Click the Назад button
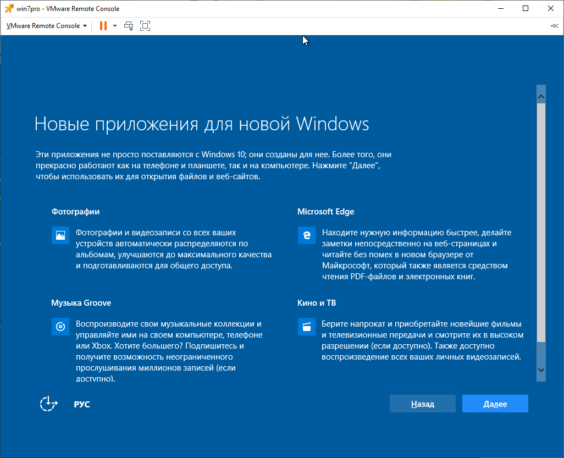 point(423,404)
